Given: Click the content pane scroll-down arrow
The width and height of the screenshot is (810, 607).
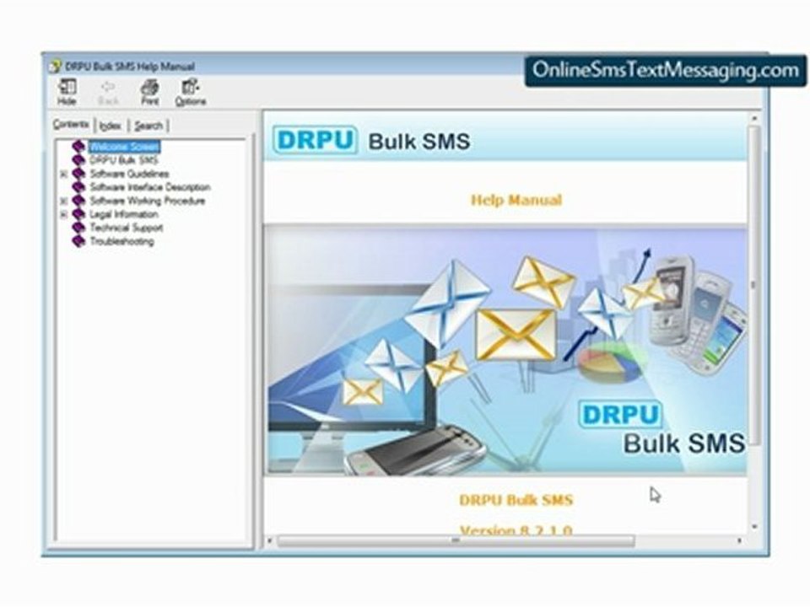Looking at the screenshot, I should [x=754, y=526].
